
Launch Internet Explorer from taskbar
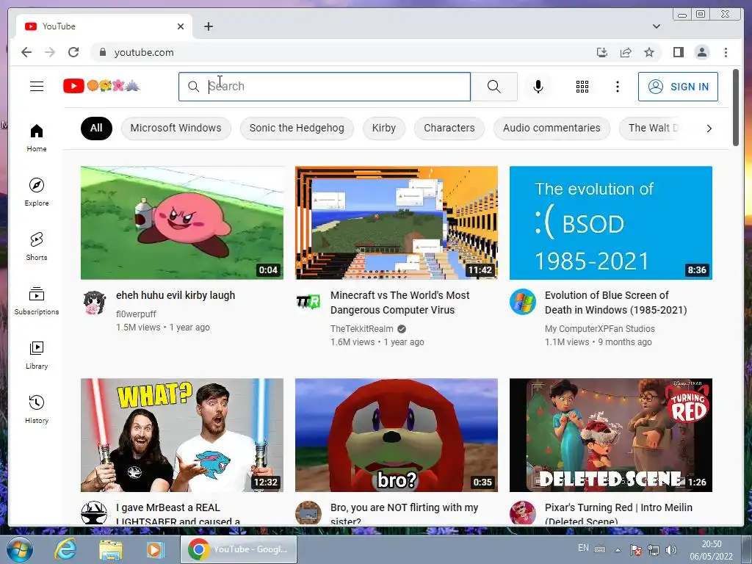pos(65,549)
